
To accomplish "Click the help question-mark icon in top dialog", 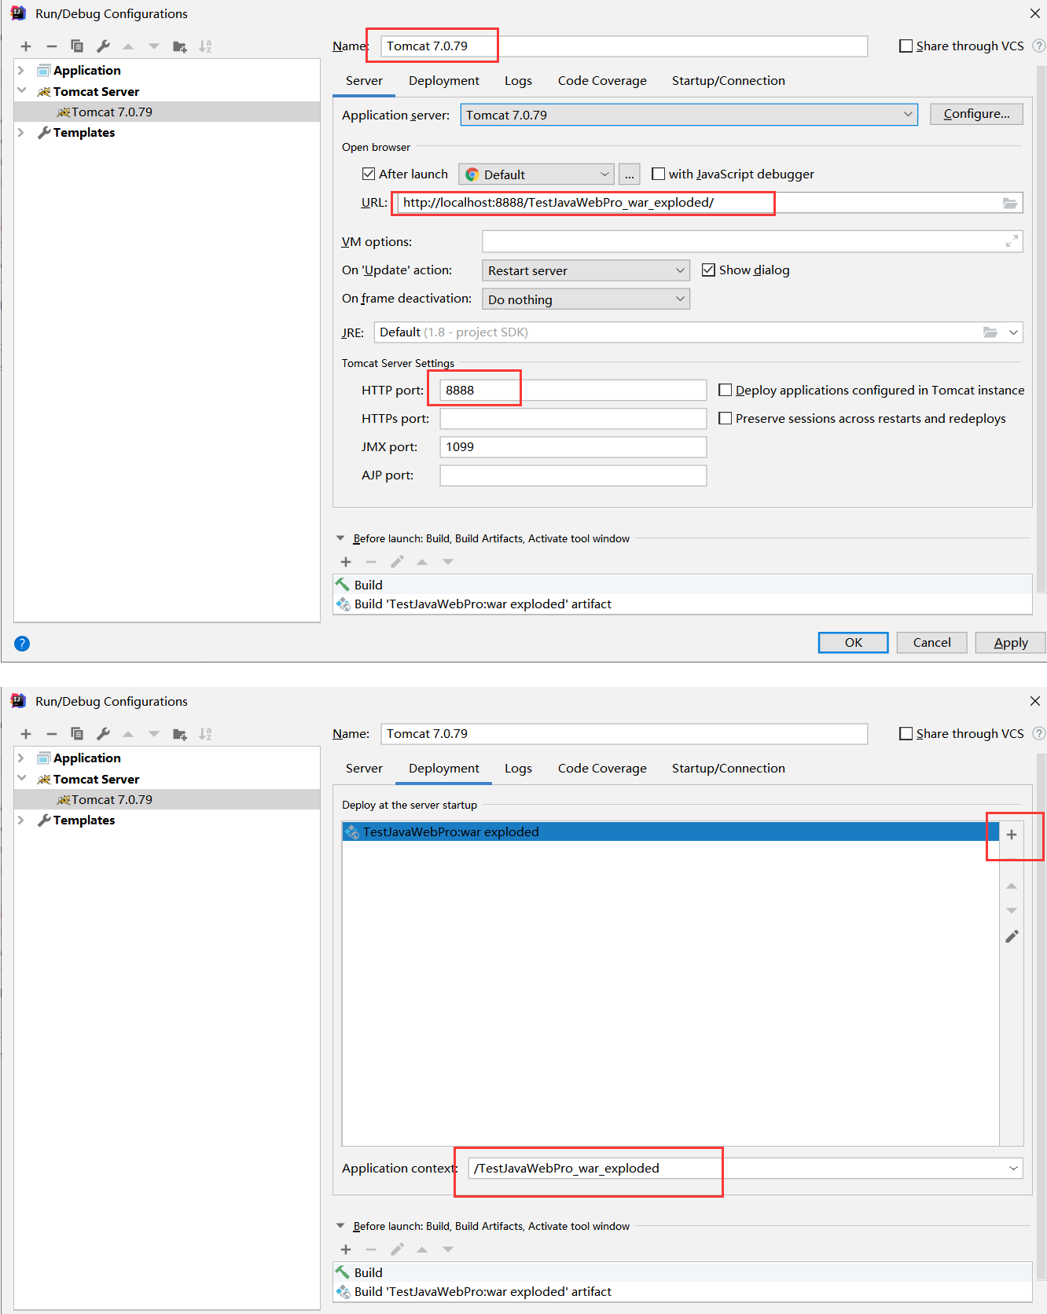I will 22,644.
